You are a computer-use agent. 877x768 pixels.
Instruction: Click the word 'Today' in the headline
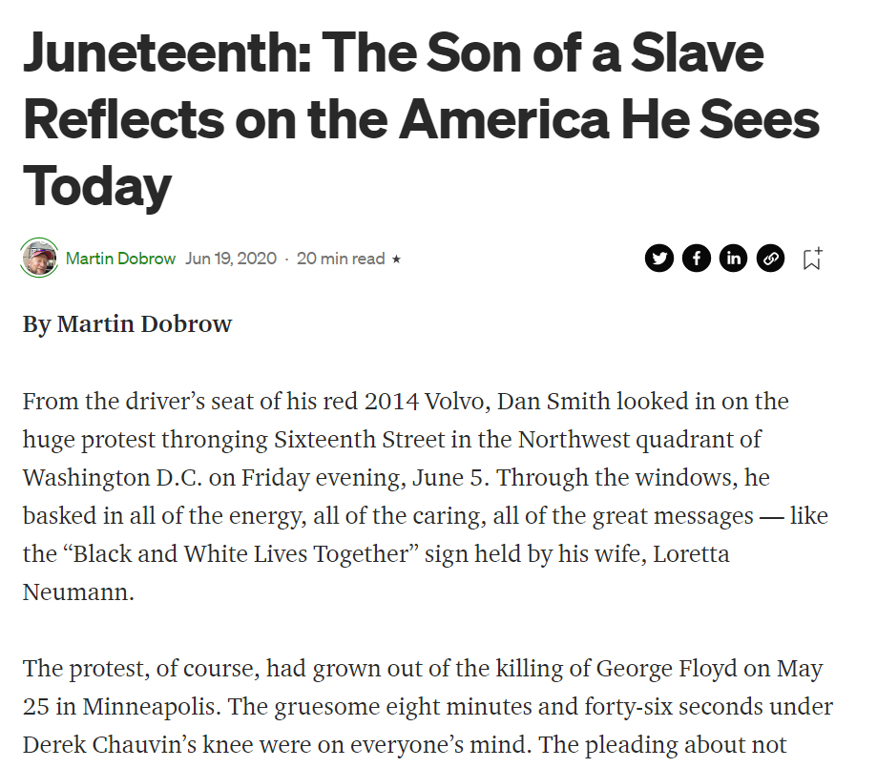point(97,184)
